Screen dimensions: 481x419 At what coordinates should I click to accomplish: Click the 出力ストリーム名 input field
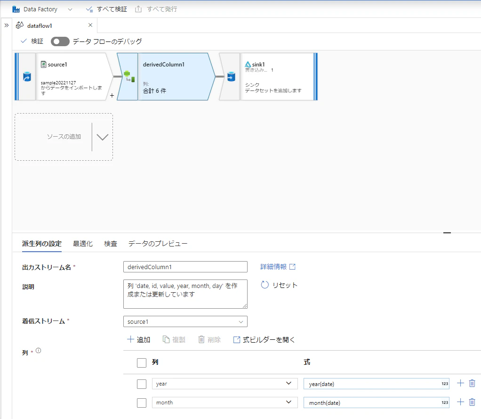[x=185, y=267]
